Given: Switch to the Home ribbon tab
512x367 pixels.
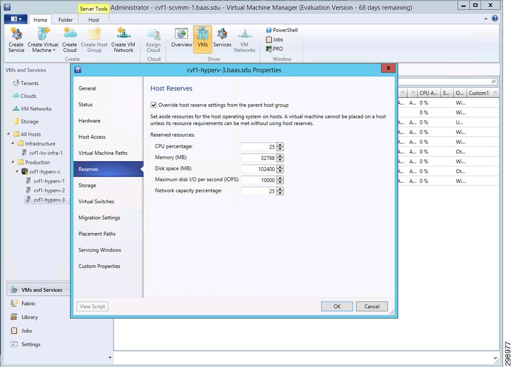Looking at the screenshot, I should (40, 20).
